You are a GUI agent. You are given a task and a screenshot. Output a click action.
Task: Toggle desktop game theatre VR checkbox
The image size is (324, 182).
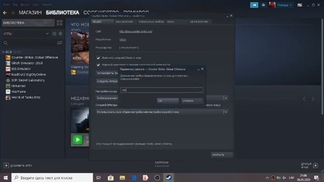tap(98, 65)
